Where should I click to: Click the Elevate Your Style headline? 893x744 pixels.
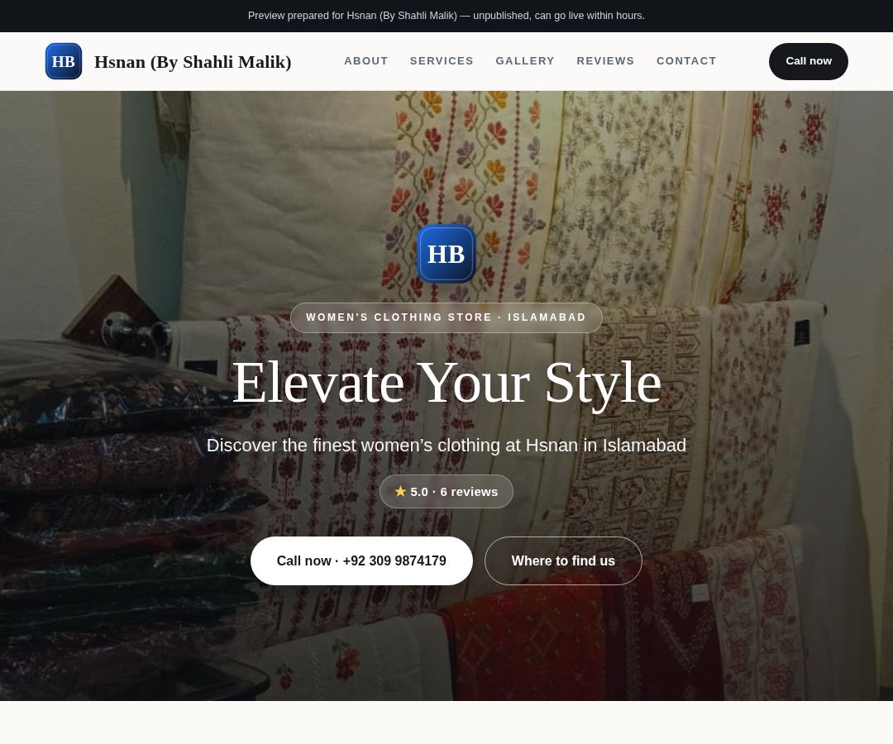pos(446,383)
